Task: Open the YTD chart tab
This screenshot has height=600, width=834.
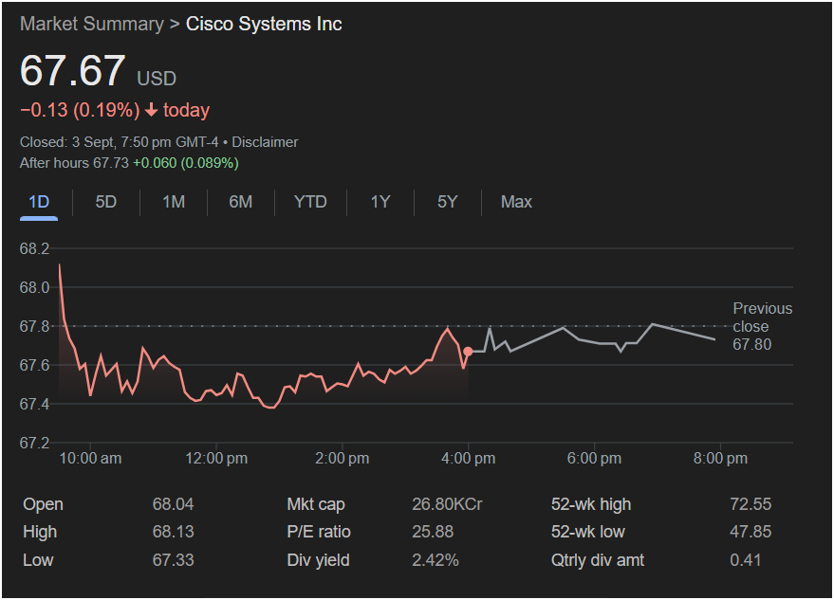Action: [x=310, y=202]
